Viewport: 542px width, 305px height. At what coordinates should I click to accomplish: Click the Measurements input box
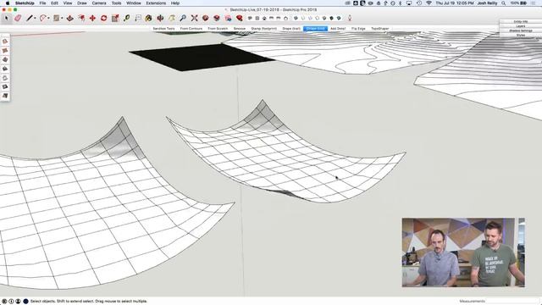pyautogui.click(x=512, y=302)
